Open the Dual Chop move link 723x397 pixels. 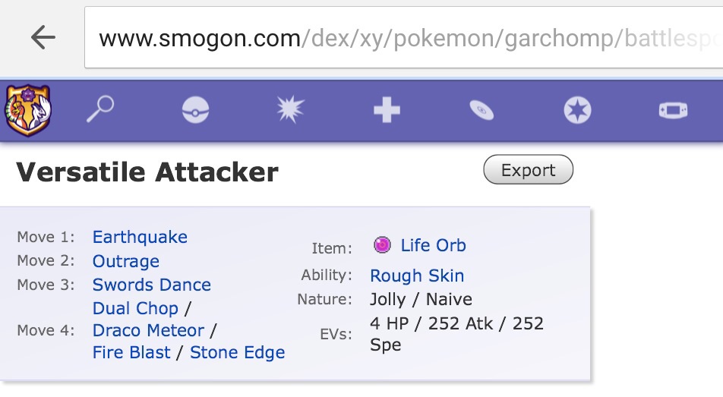point(135,308)
